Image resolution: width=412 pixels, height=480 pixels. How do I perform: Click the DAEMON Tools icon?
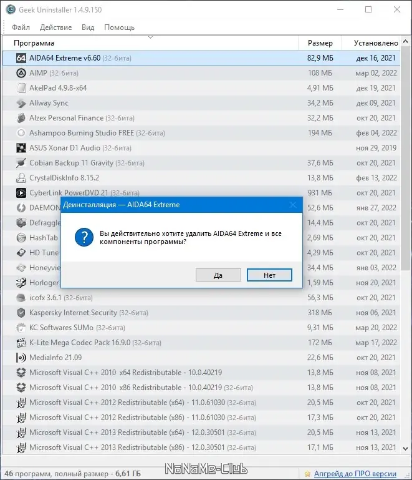coord(21,208)
